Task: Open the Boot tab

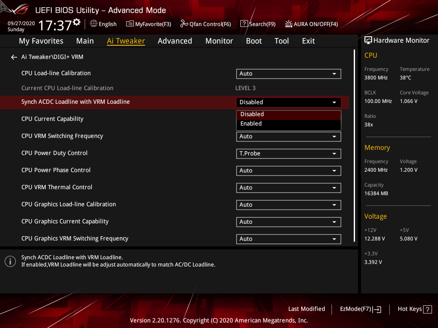Action: tap(254, 41)
